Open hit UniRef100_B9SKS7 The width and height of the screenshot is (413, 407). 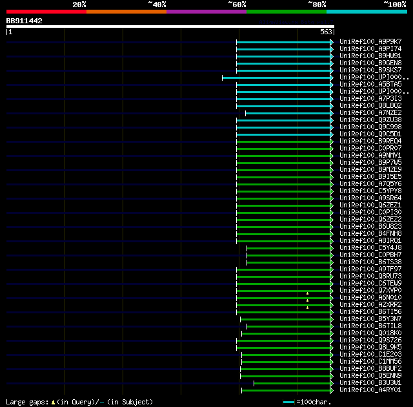pyautogui.click(x=370, y=70)
